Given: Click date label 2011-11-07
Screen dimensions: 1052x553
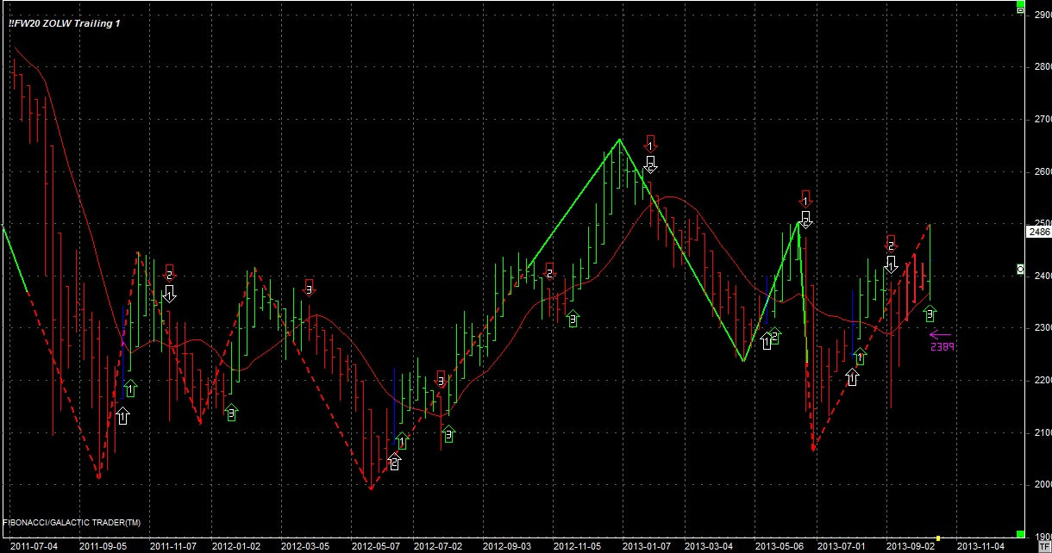Looking at the screenshot, I should tap(173, 546).
